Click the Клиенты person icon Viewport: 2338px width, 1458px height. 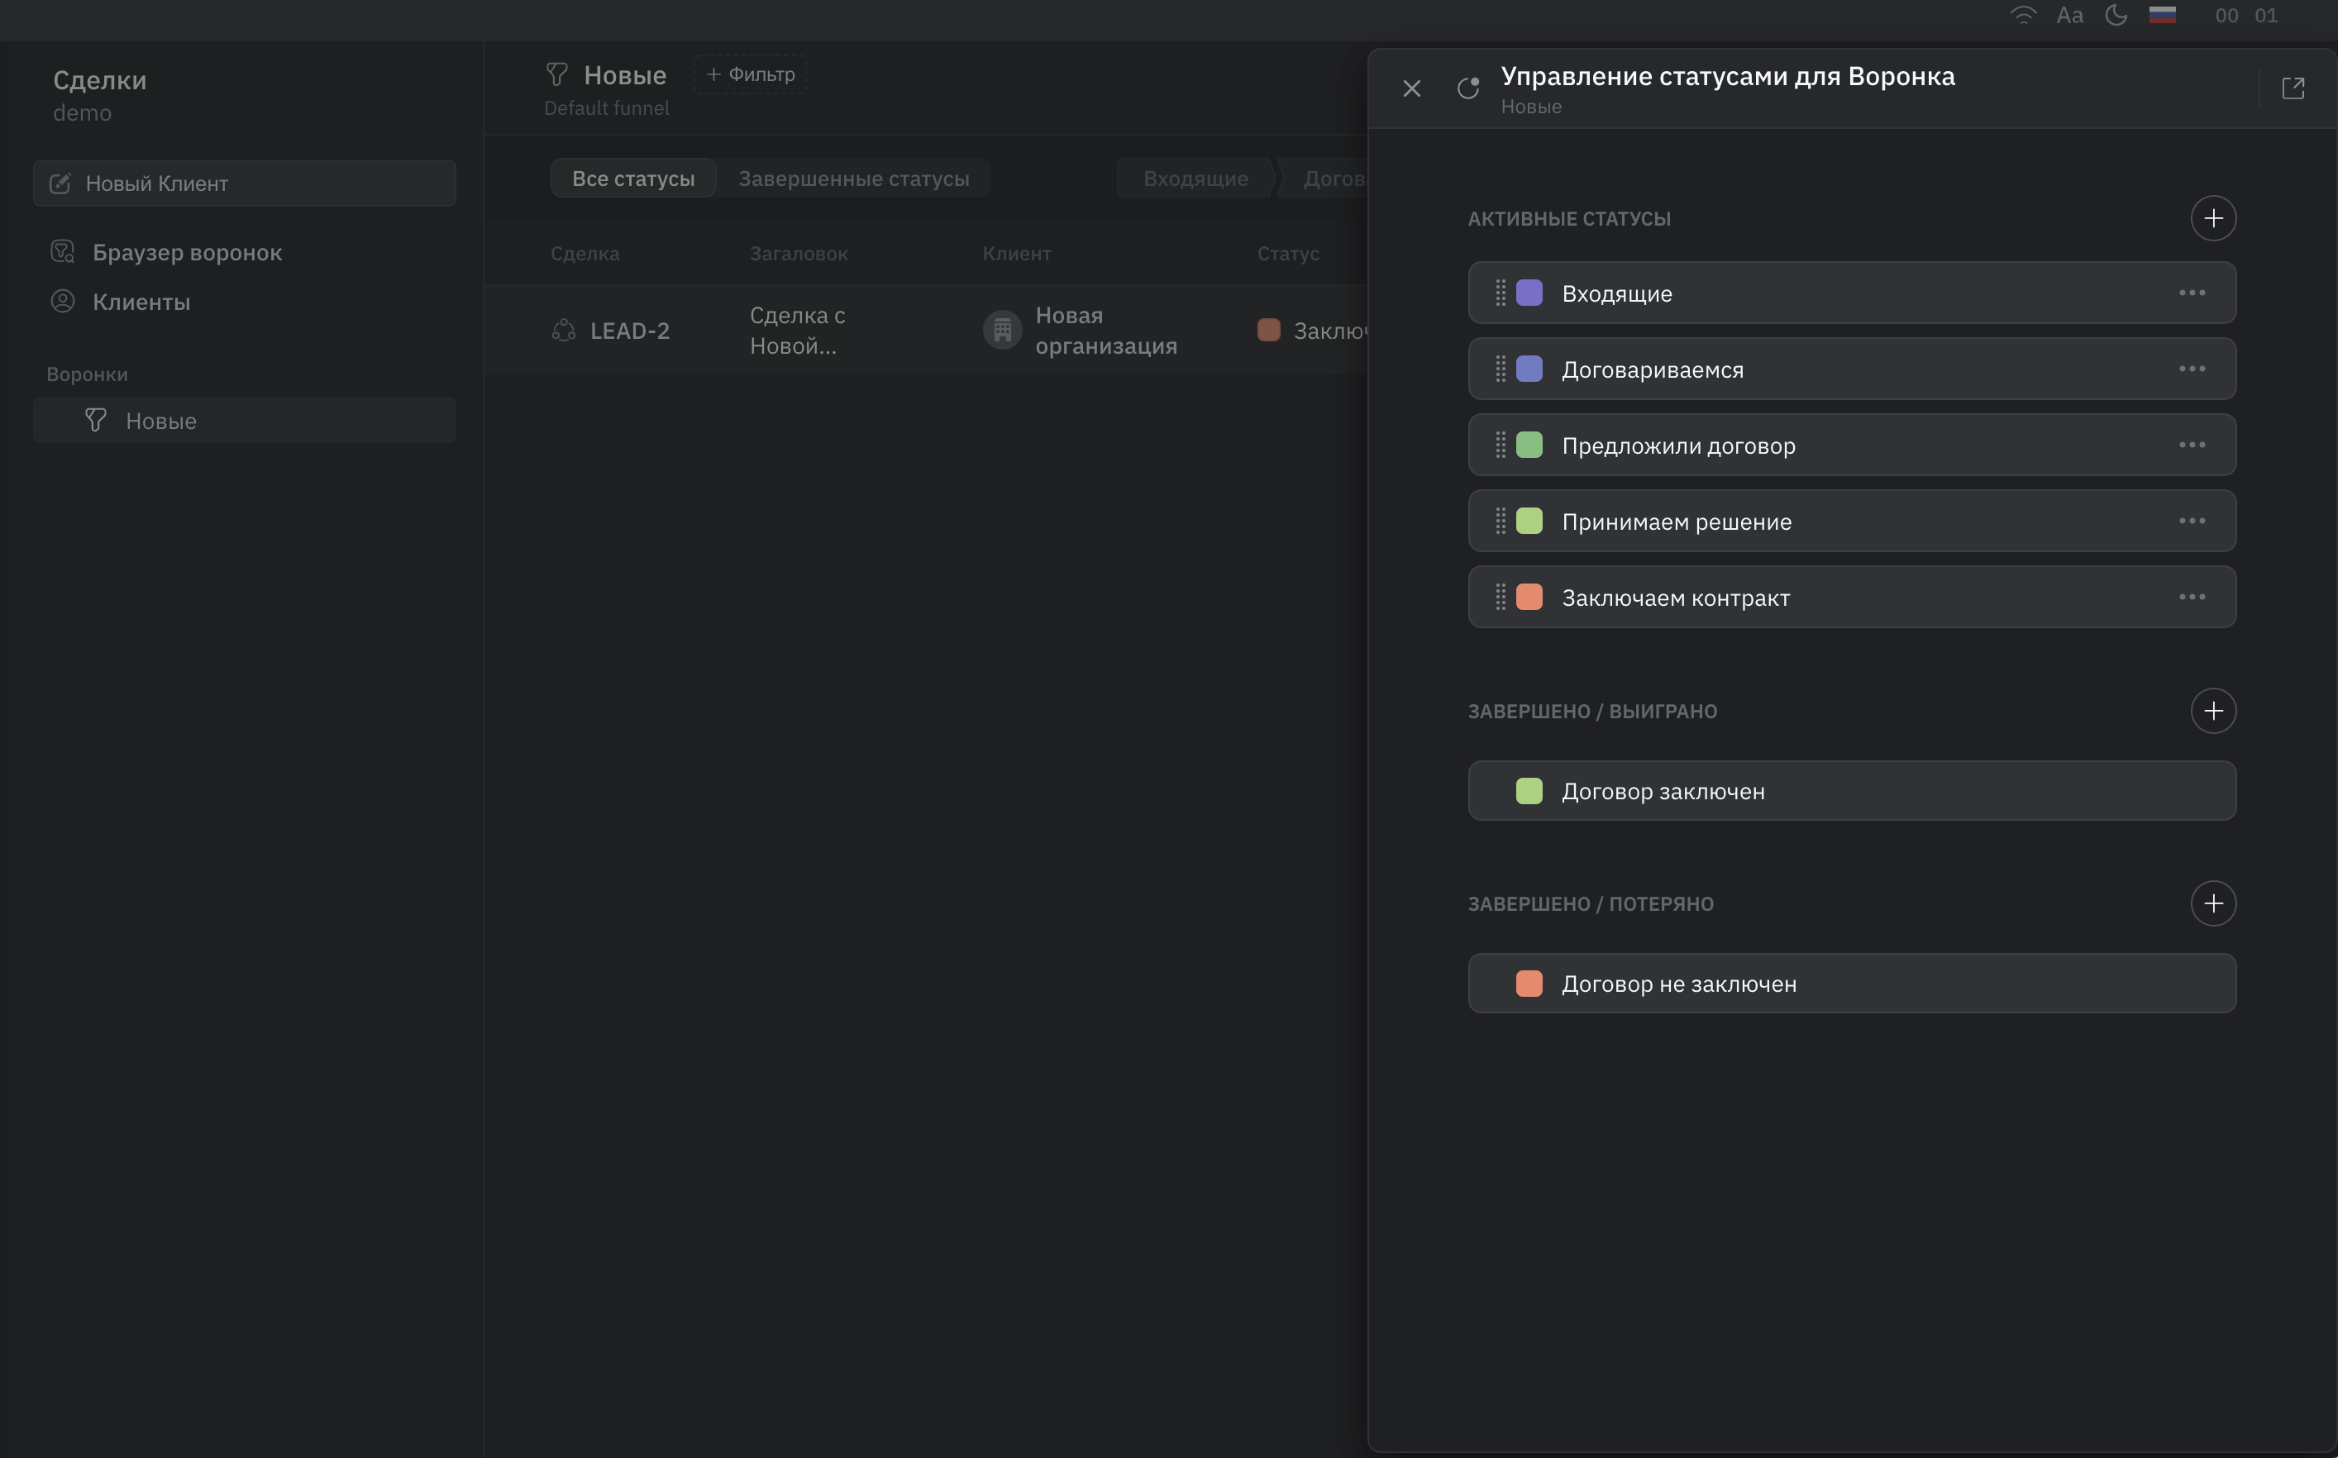(x=63, y=301)
